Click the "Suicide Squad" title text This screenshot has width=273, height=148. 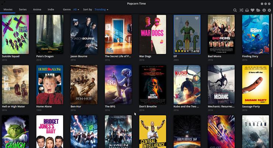(11, 56)
